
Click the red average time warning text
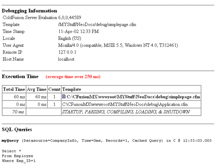pos(73,77)
